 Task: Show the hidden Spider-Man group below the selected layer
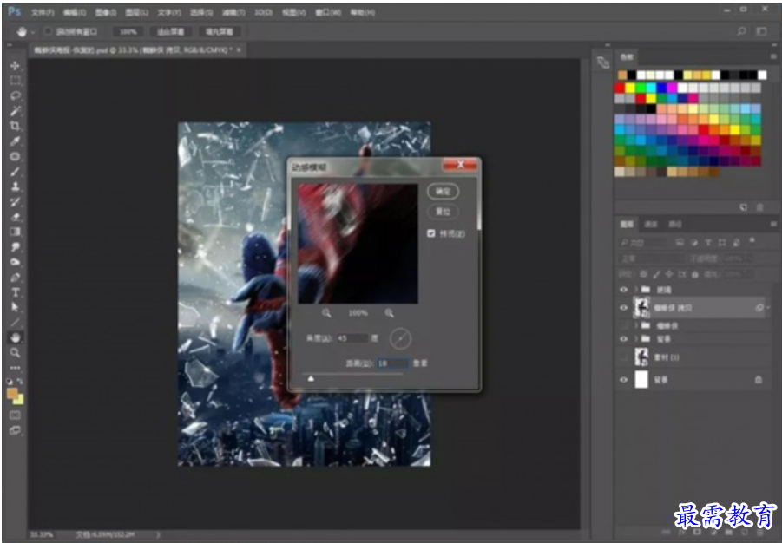click(x=623, y=325)
